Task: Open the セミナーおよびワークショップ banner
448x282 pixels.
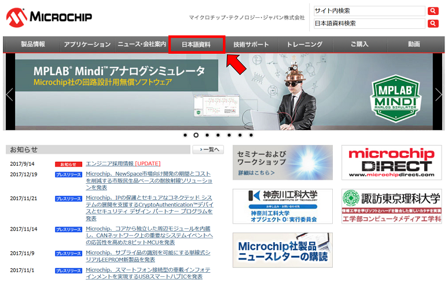Action: pyautogui.click(x=282, y=162)
